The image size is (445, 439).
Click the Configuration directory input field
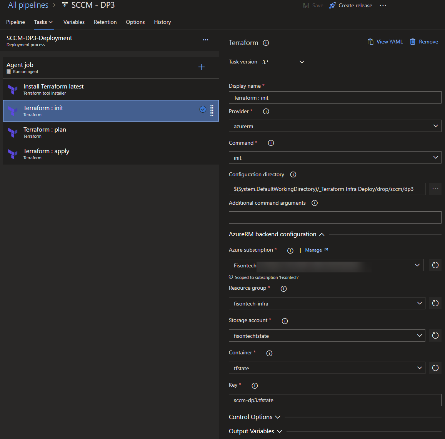(327, 189)
